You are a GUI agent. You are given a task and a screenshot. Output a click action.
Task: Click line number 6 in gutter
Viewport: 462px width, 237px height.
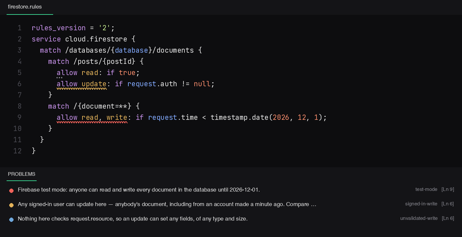click(19, 84)
